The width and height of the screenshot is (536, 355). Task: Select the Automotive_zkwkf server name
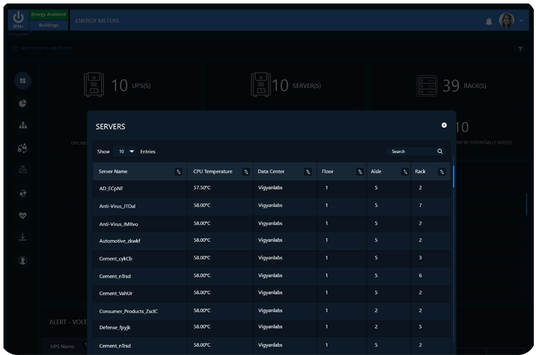coord(120,241)
